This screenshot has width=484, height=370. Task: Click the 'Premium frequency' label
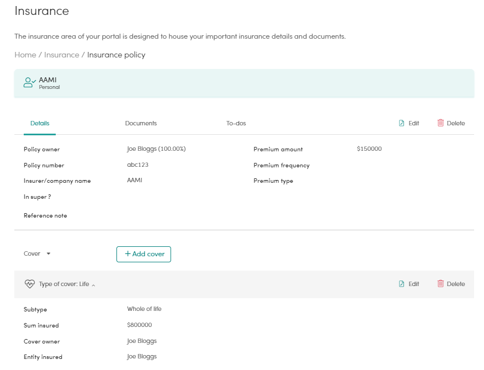tap(281, 165)
